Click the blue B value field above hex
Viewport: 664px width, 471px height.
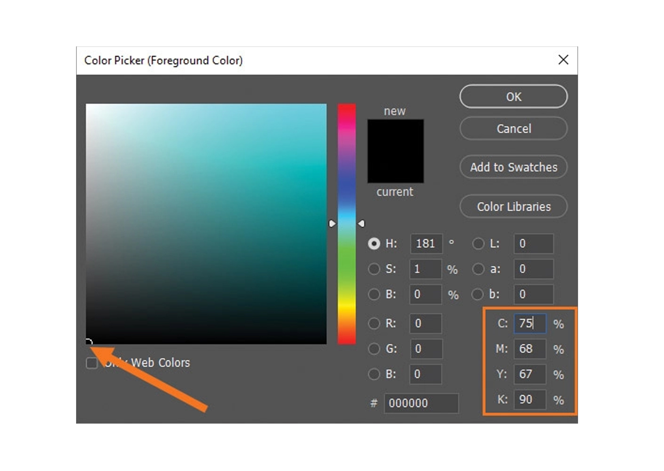coord(425,374)
